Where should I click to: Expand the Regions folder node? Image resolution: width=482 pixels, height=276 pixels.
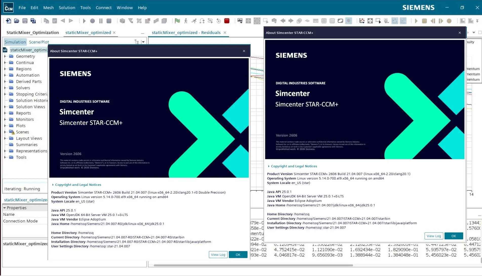click(x=5, y=69)
